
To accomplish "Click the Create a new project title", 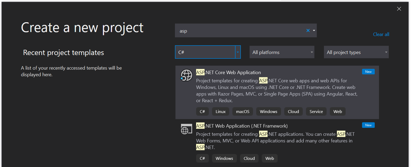I will pos(82,28).
